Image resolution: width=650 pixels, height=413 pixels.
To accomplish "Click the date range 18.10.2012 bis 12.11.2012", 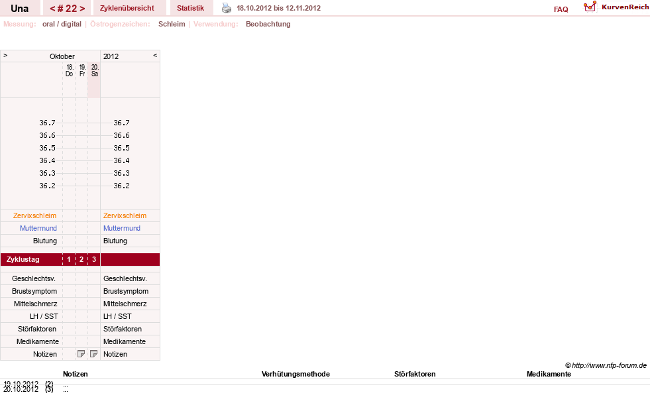I will click(x=278, y=8).
